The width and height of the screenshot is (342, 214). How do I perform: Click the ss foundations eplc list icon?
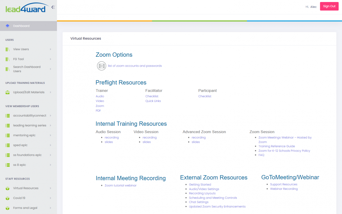point(7,155)
